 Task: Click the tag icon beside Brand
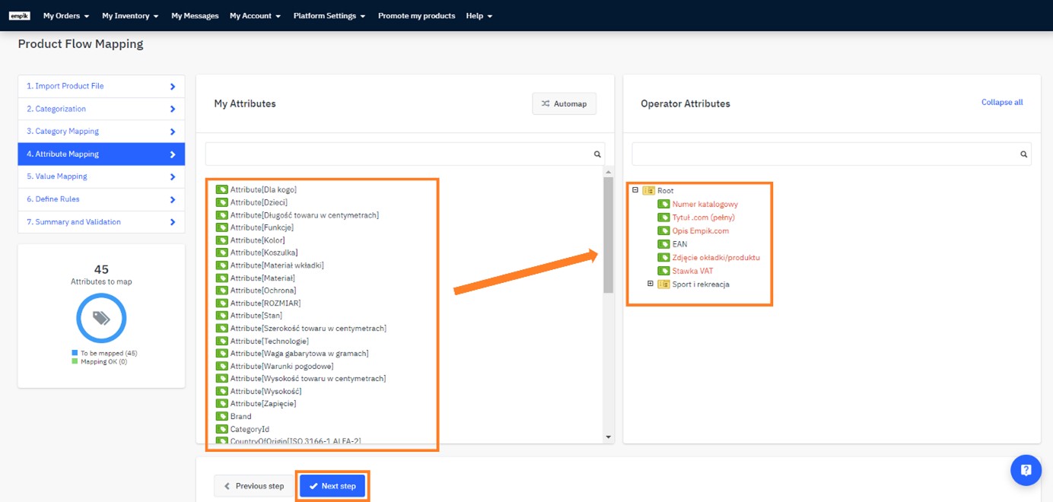point(222,417)
